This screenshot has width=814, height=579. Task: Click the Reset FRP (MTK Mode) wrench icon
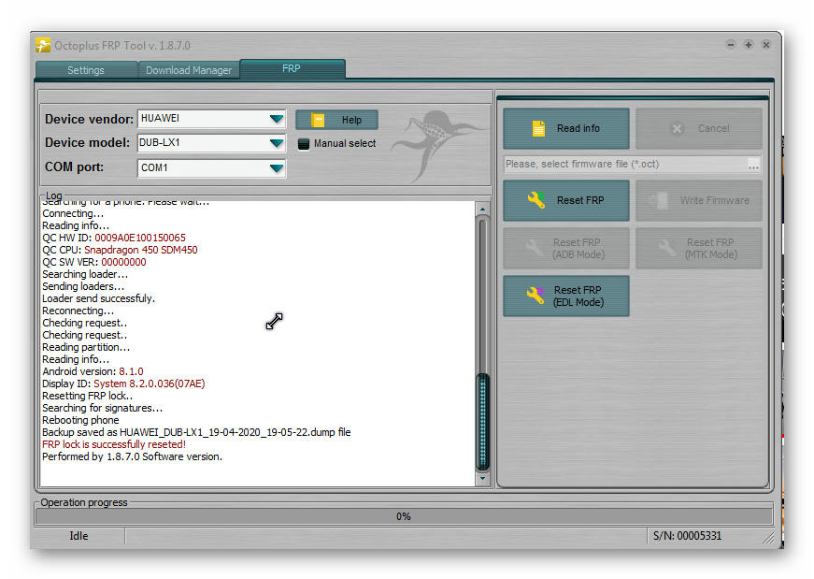pos(667,249)
